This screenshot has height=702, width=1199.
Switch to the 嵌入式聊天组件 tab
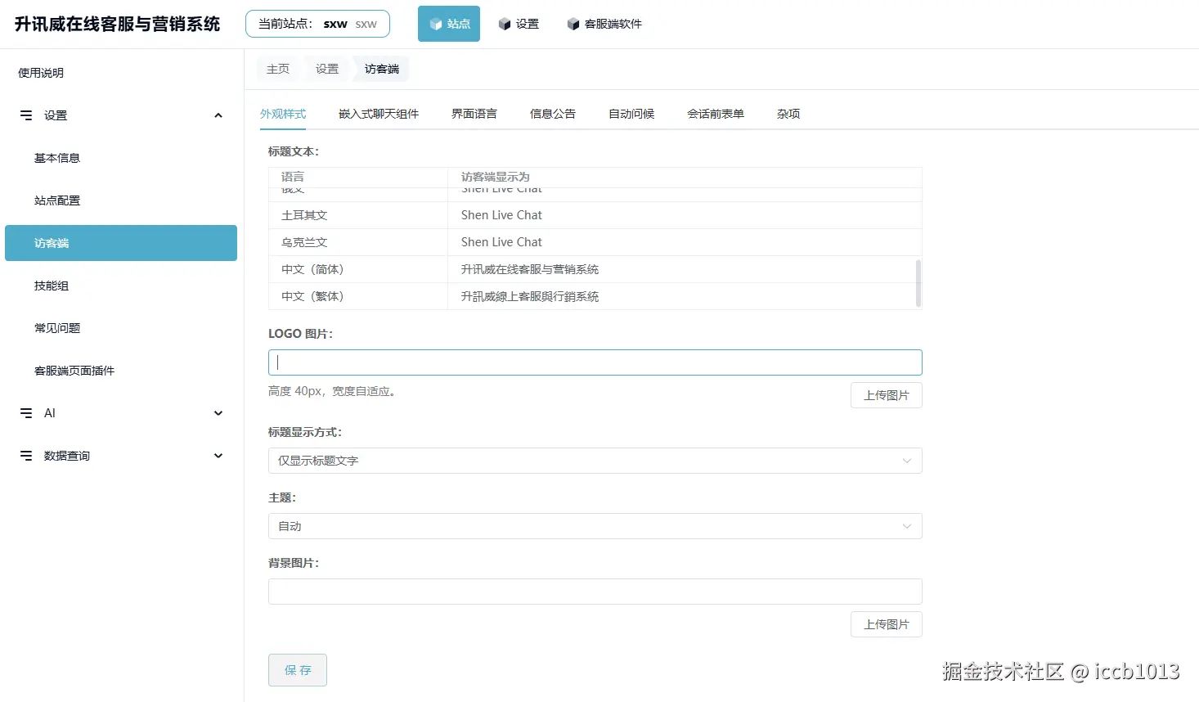point(379,114)
